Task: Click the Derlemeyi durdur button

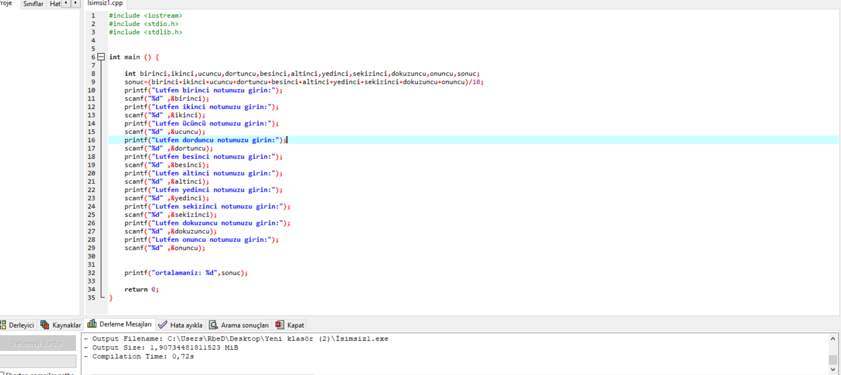Action: (38, 343)
